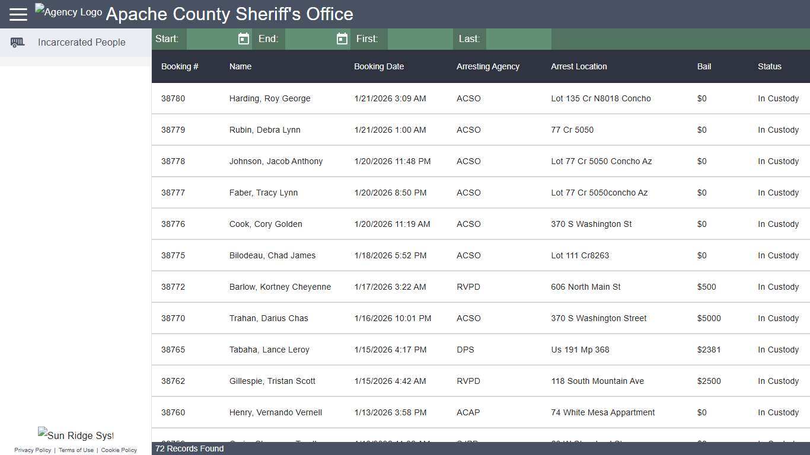Select the Incarcerated People sidebar entry

tap(82, 42)
